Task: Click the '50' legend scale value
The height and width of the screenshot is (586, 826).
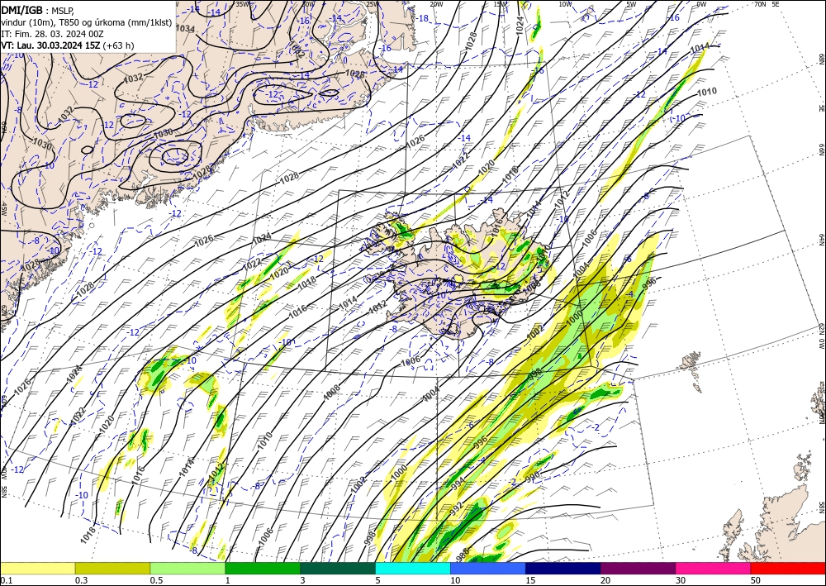Action: point(757,580)
